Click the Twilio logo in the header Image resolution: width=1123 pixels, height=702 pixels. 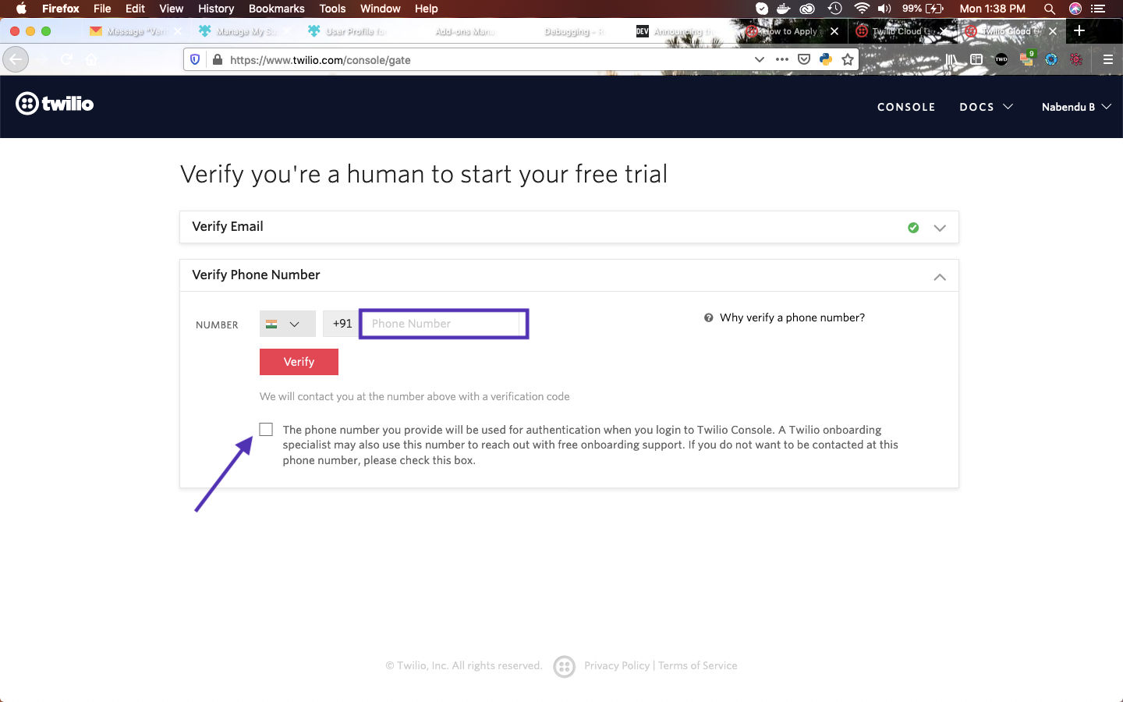pos(55,103)
